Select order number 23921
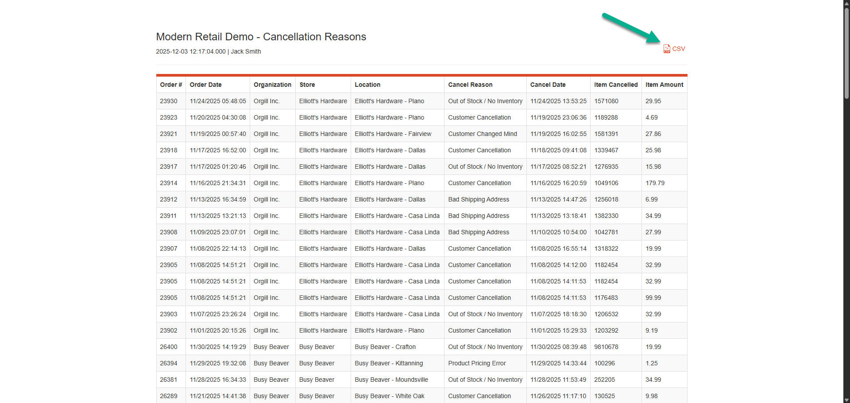This screenshot has height=403, width=850. click(x=169, y=134)
